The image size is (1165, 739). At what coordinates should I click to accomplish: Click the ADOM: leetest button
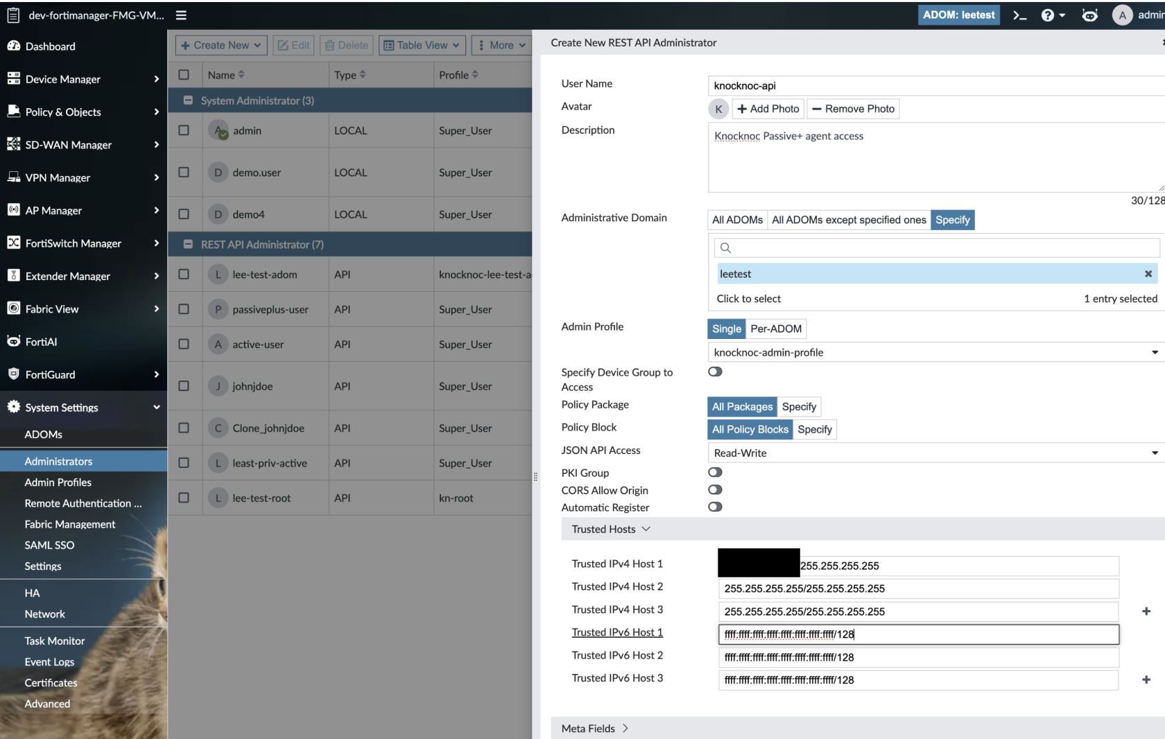coord(958,15)
